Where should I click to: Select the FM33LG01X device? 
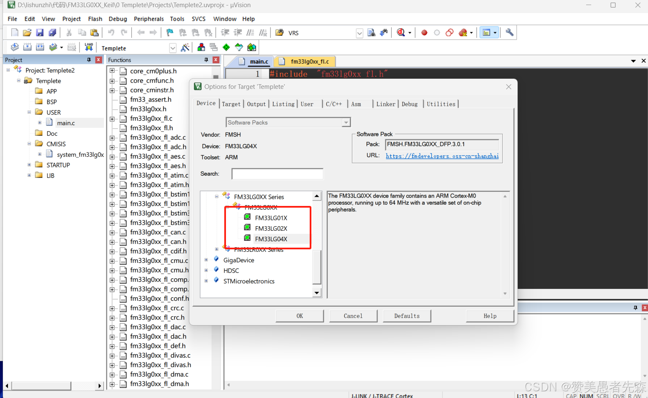click(x=271, y=218)
